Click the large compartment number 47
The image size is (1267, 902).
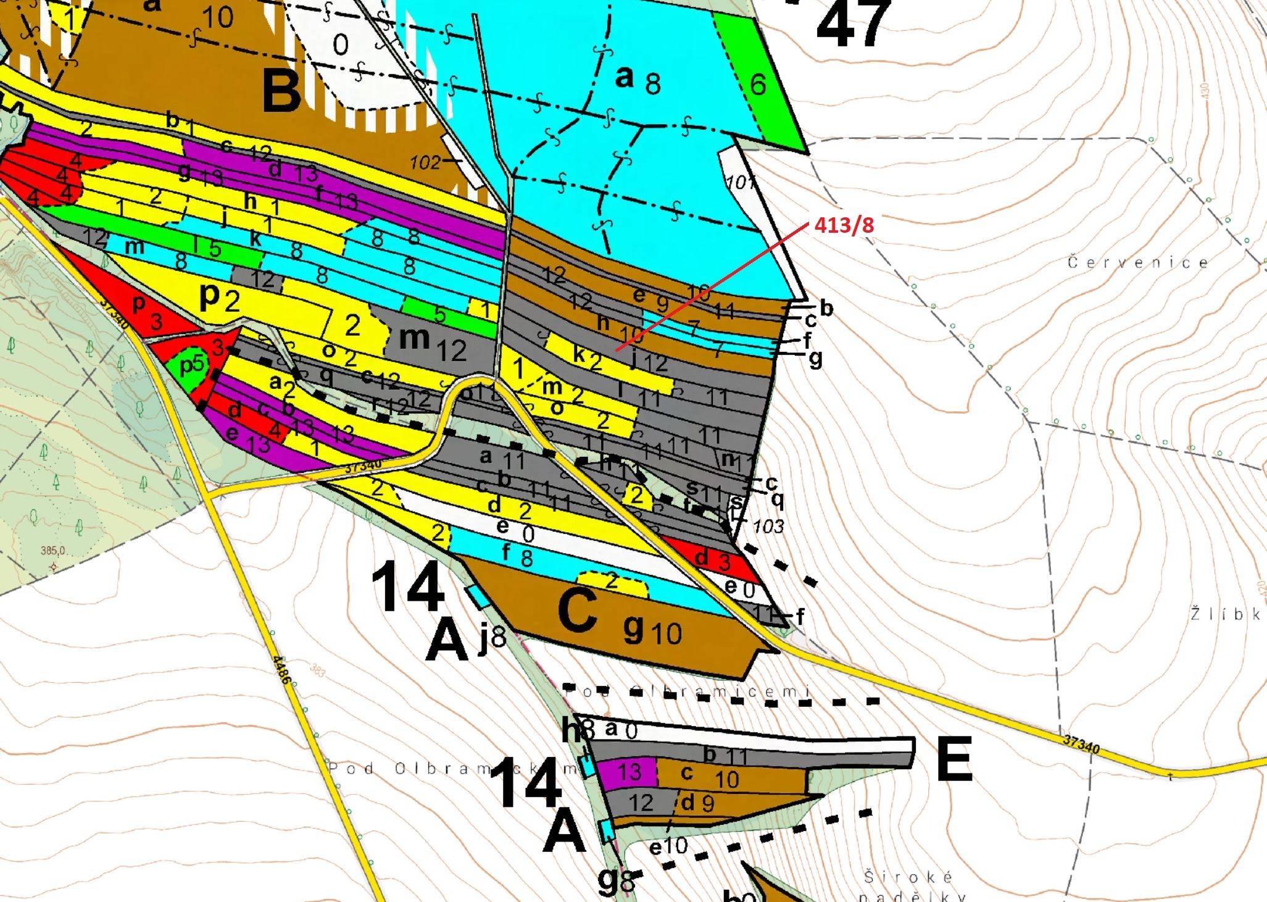click(x=854, y=23)
